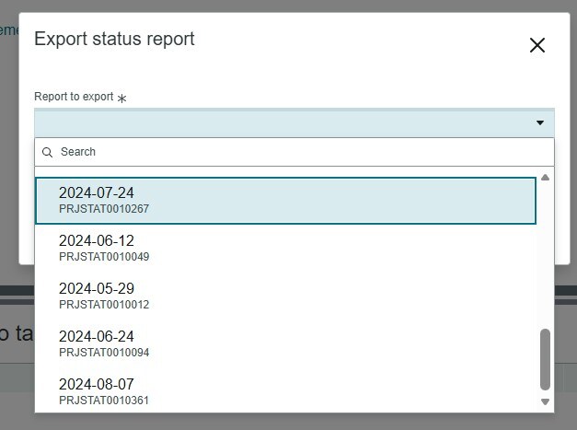Screen dimensions: 577x430
Task: Click the partially hidden teal link behind dialog
Action: pos(9,30)
